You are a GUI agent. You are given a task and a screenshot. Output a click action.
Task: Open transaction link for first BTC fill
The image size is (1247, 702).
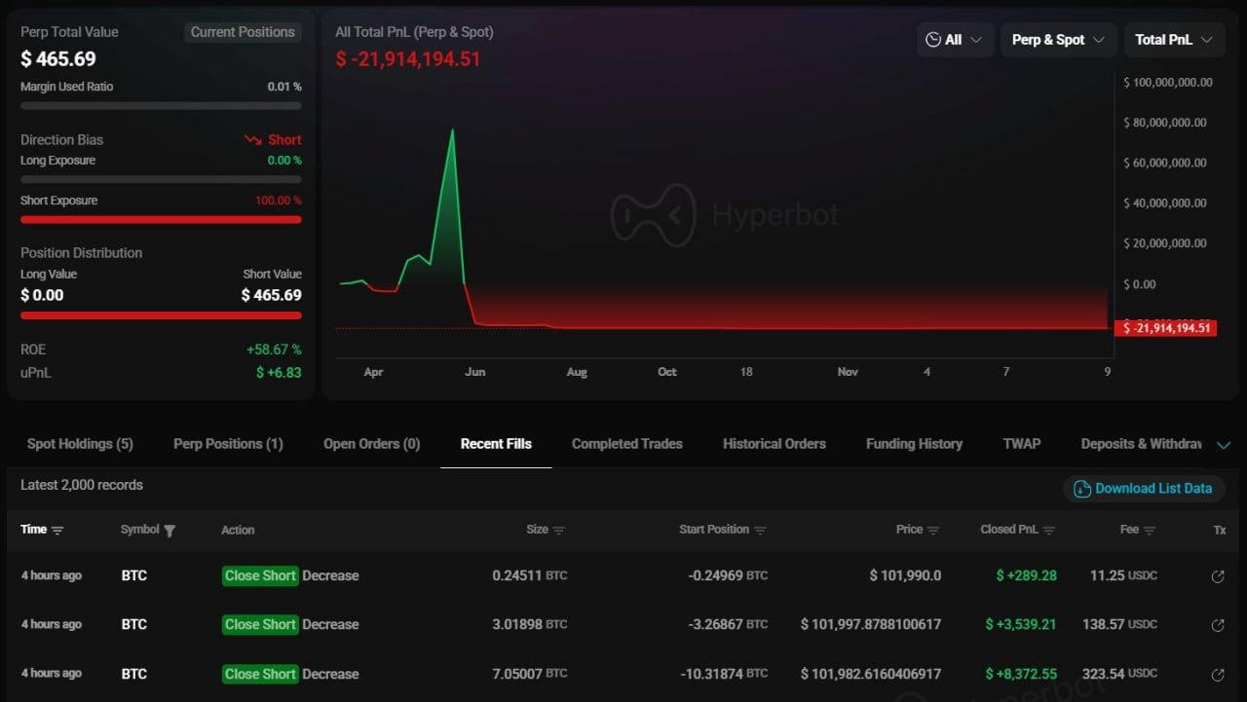coord(1217,576)
